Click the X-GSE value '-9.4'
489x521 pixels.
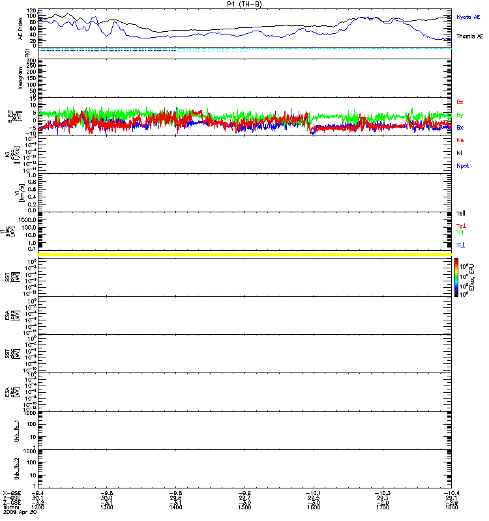(x=38, y=494)
